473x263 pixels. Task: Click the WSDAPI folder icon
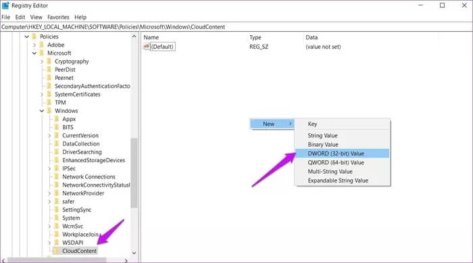[57, 243]
